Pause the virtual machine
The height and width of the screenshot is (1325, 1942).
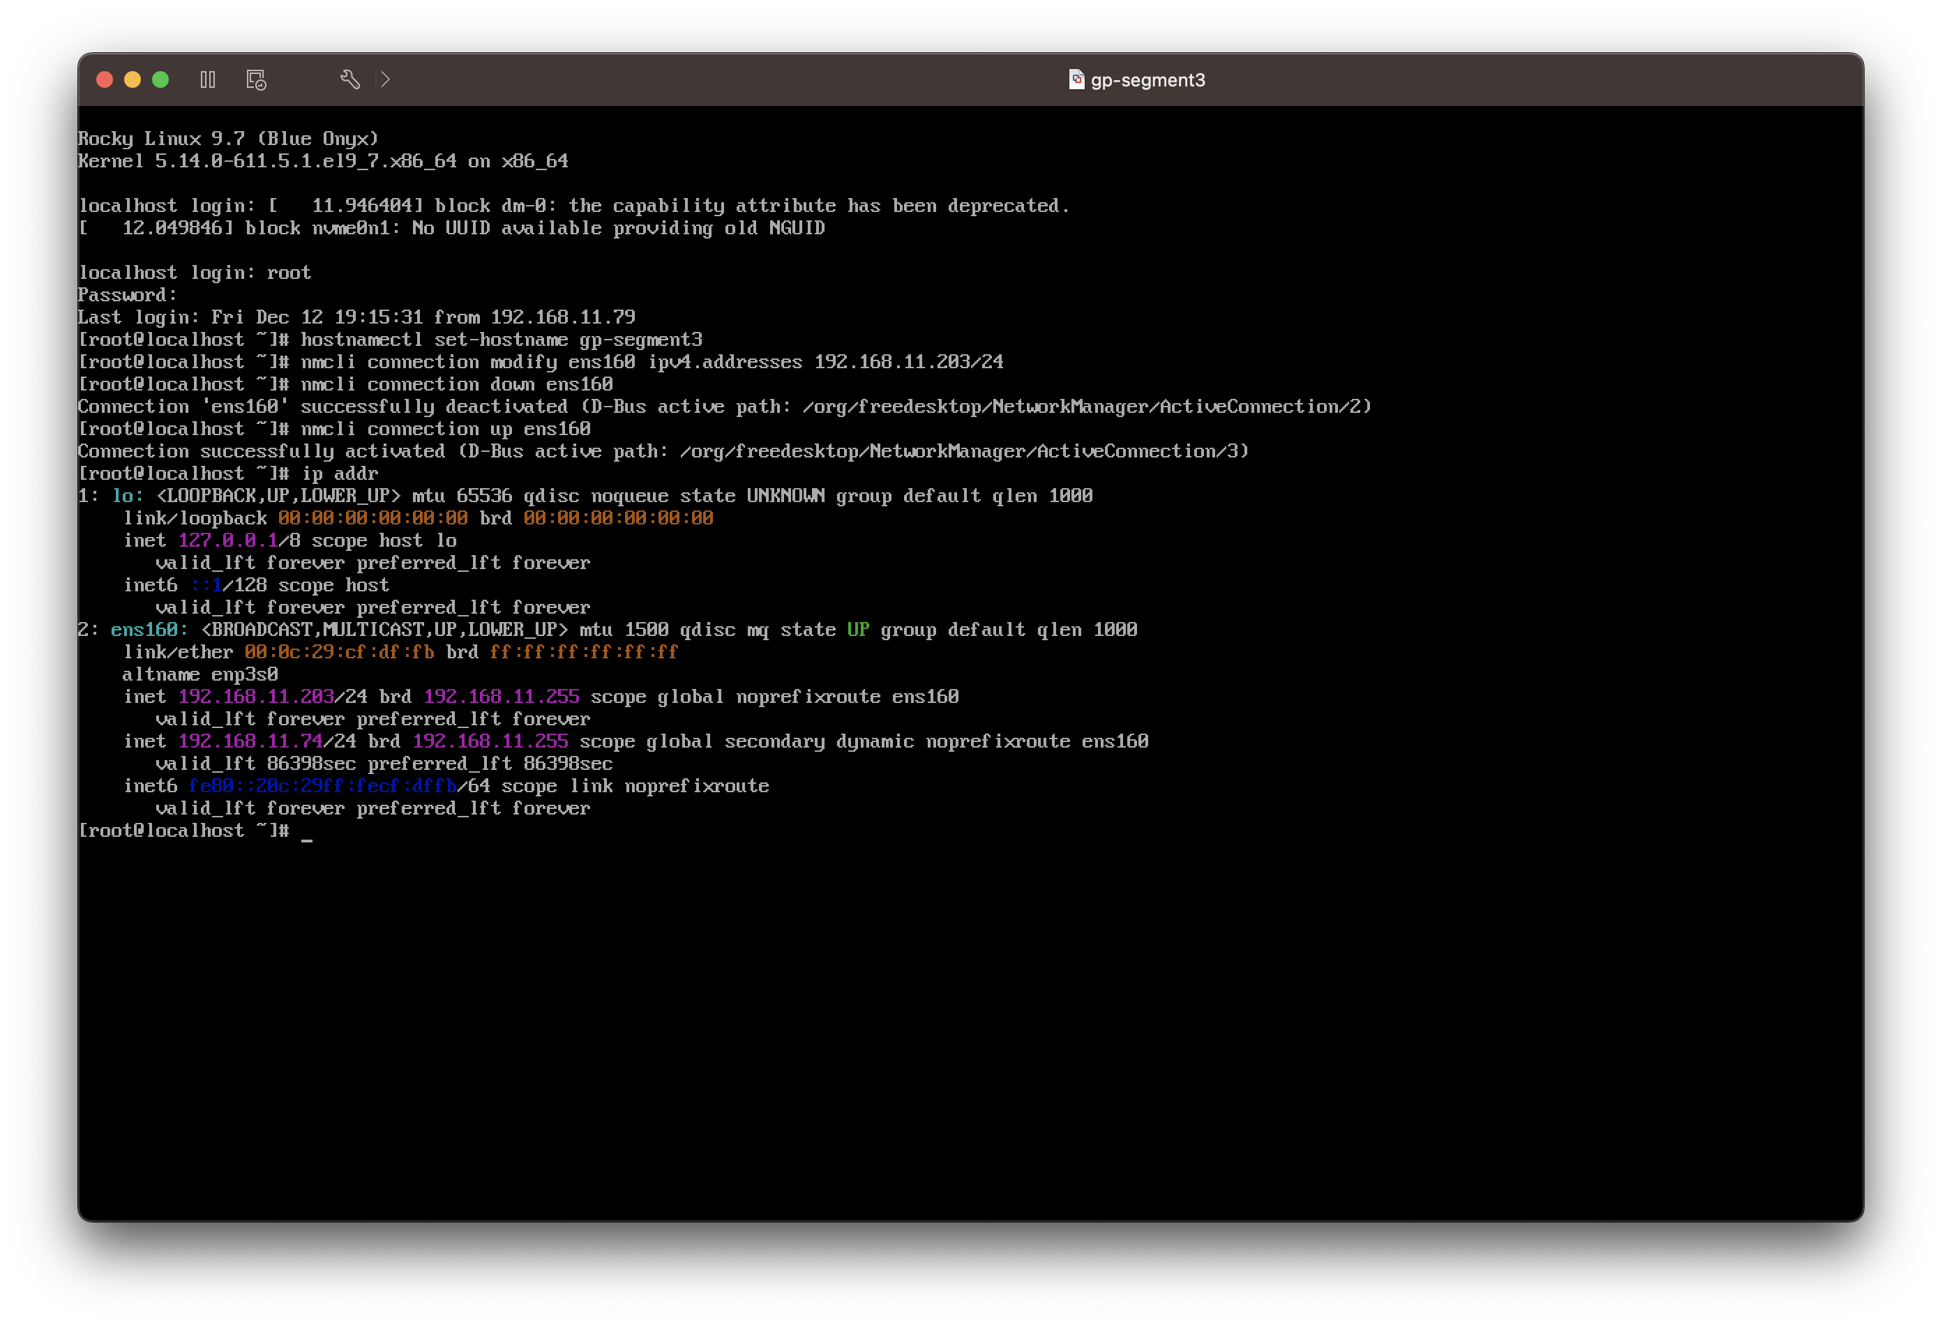[x=208, y=79]
